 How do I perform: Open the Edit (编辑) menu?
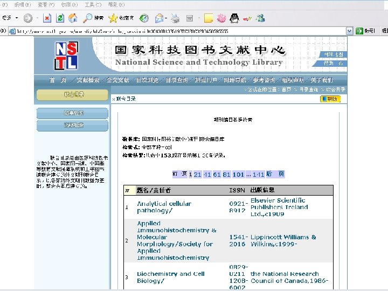click(x=23, y=4)
